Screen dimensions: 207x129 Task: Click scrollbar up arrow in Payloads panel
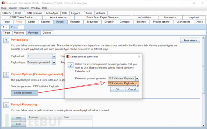(203, 37)
